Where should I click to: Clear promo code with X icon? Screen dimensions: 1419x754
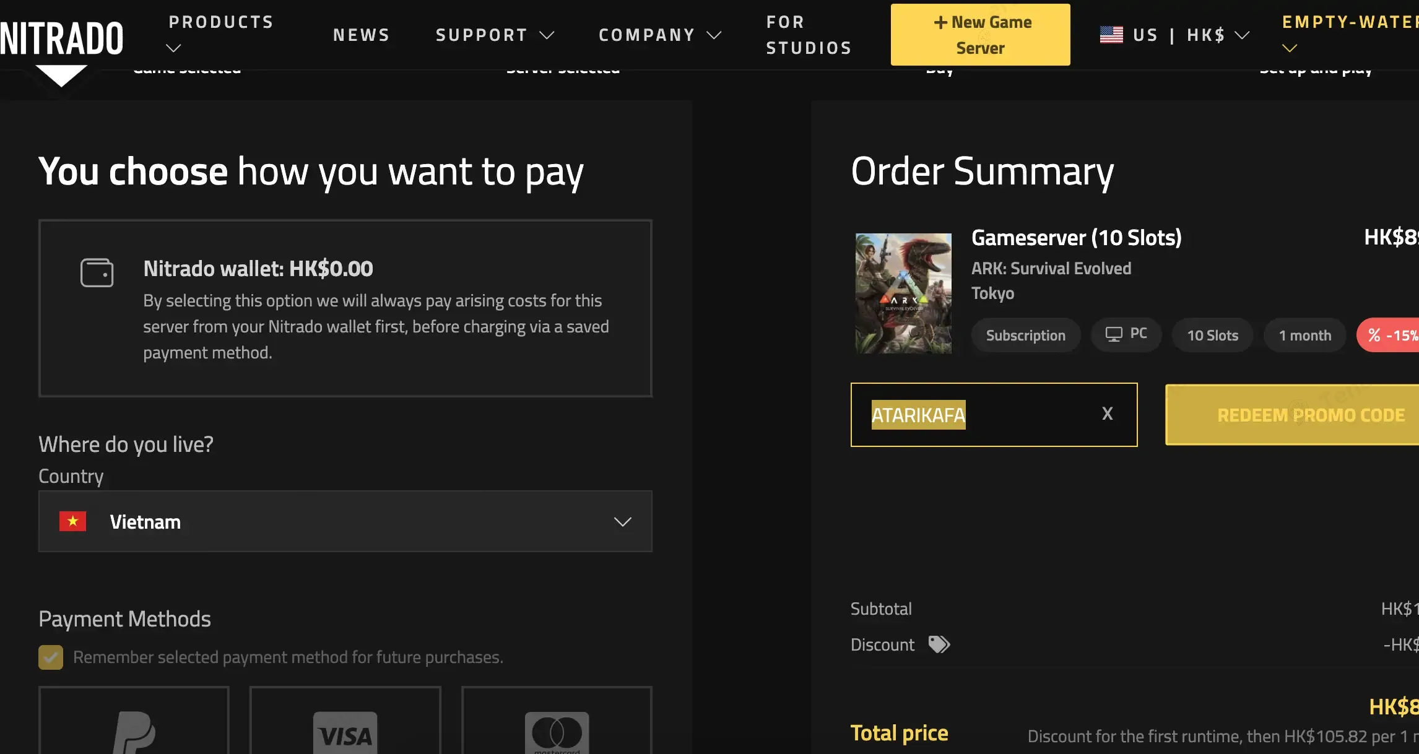pos(1107,414)
